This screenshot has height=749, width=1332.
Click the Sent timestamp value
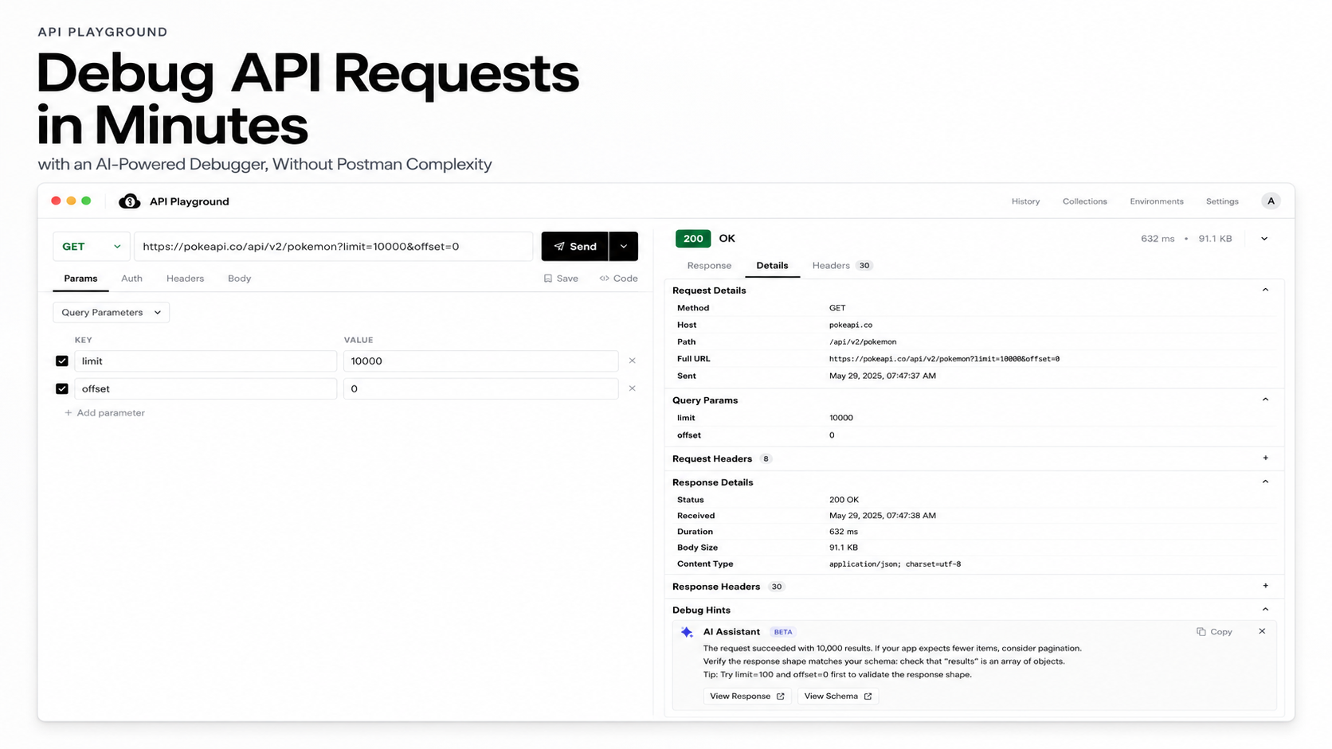coord(883,376)
